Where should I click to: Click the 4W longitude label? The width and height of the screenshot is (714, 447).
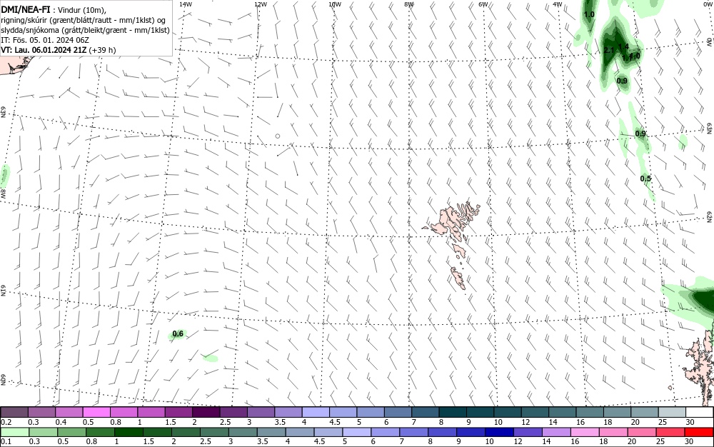tap(558, 4)
